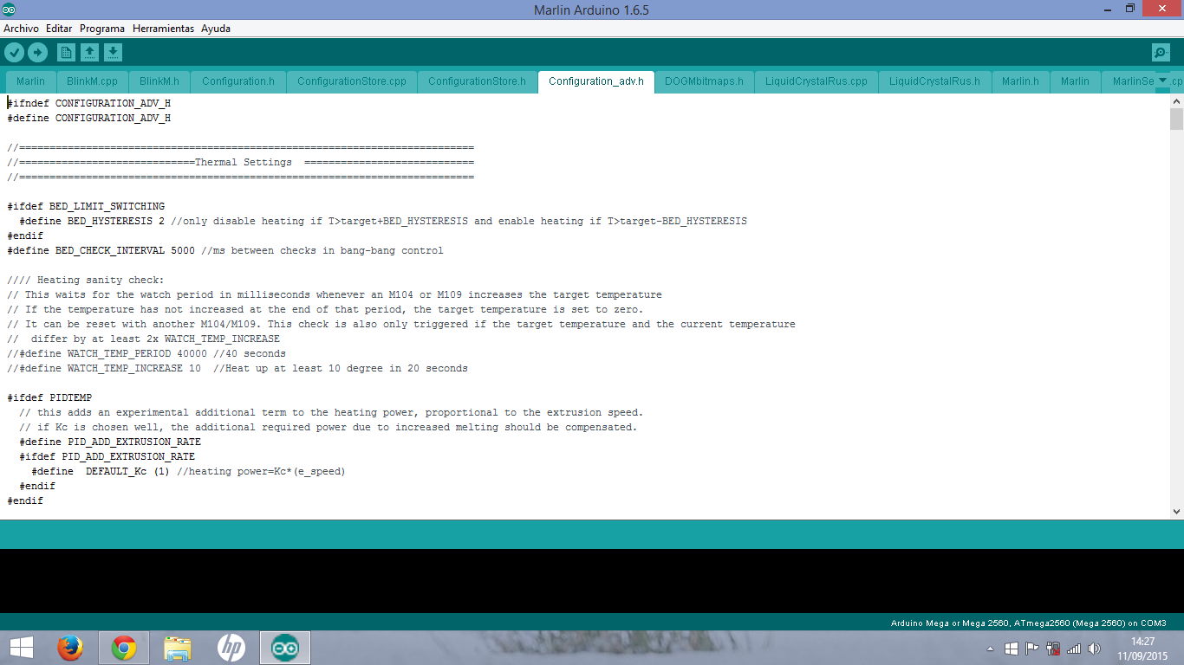Upload the sketch with the arrow icon
This screenshot has width=1184, height=665.
(37, 53)
